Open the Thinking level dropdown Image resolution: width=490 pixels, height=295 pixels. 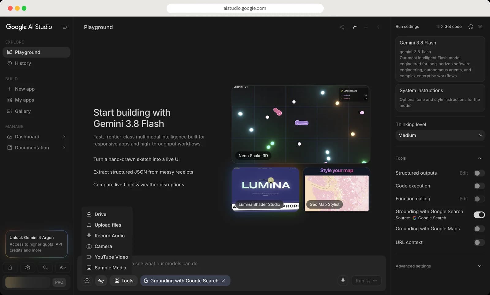pos(440,135)
